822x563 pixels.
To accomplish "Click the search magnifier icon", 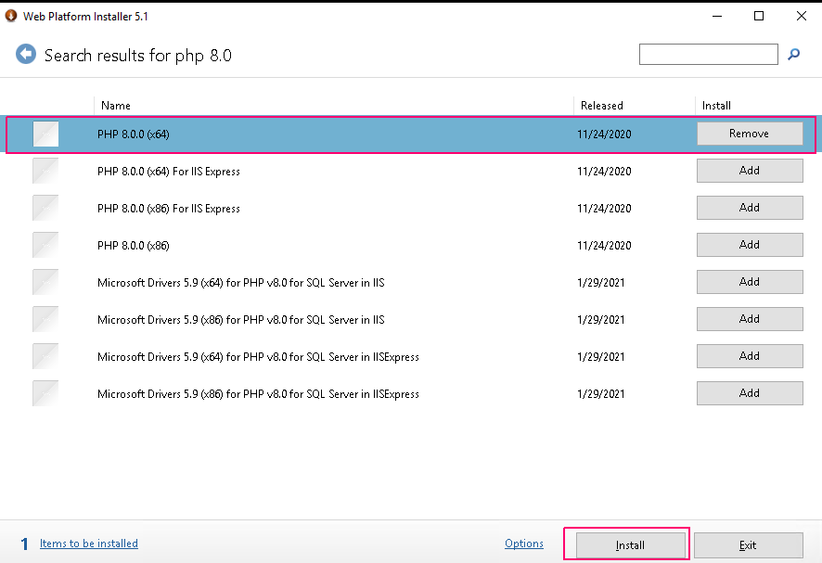I will (793, 54).
